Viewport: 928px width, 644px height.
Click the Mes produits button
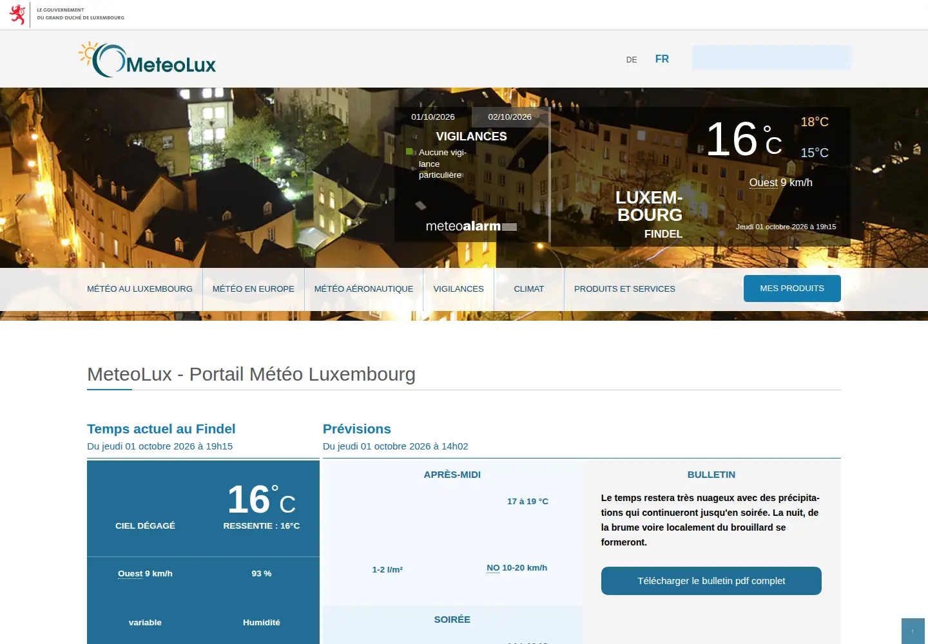click(x=792, y=289)
